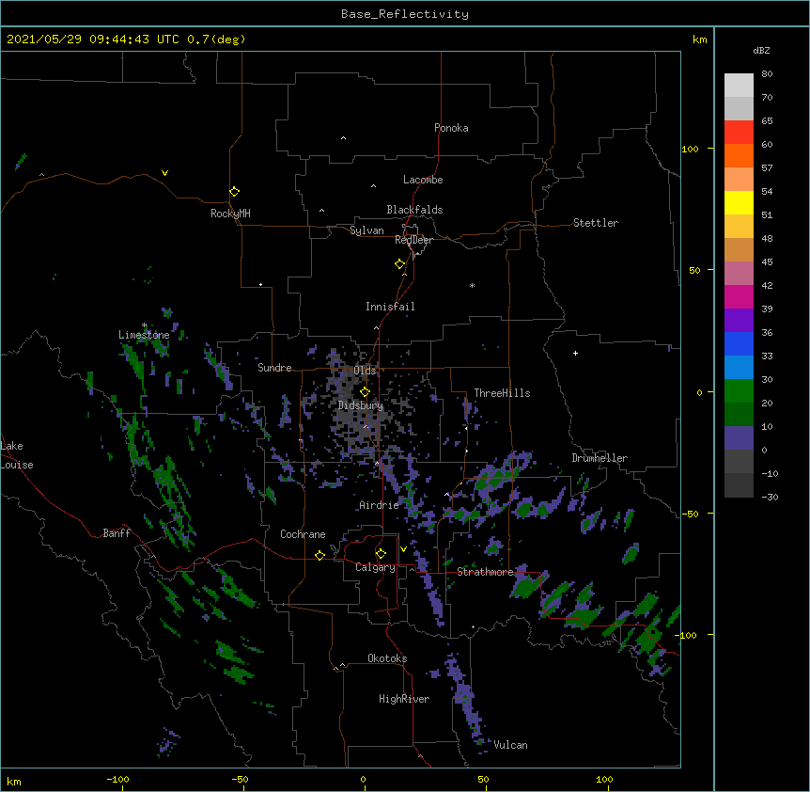The image size is (810, 792).
Task: Click the Limestone label
Action: (144, 335)
